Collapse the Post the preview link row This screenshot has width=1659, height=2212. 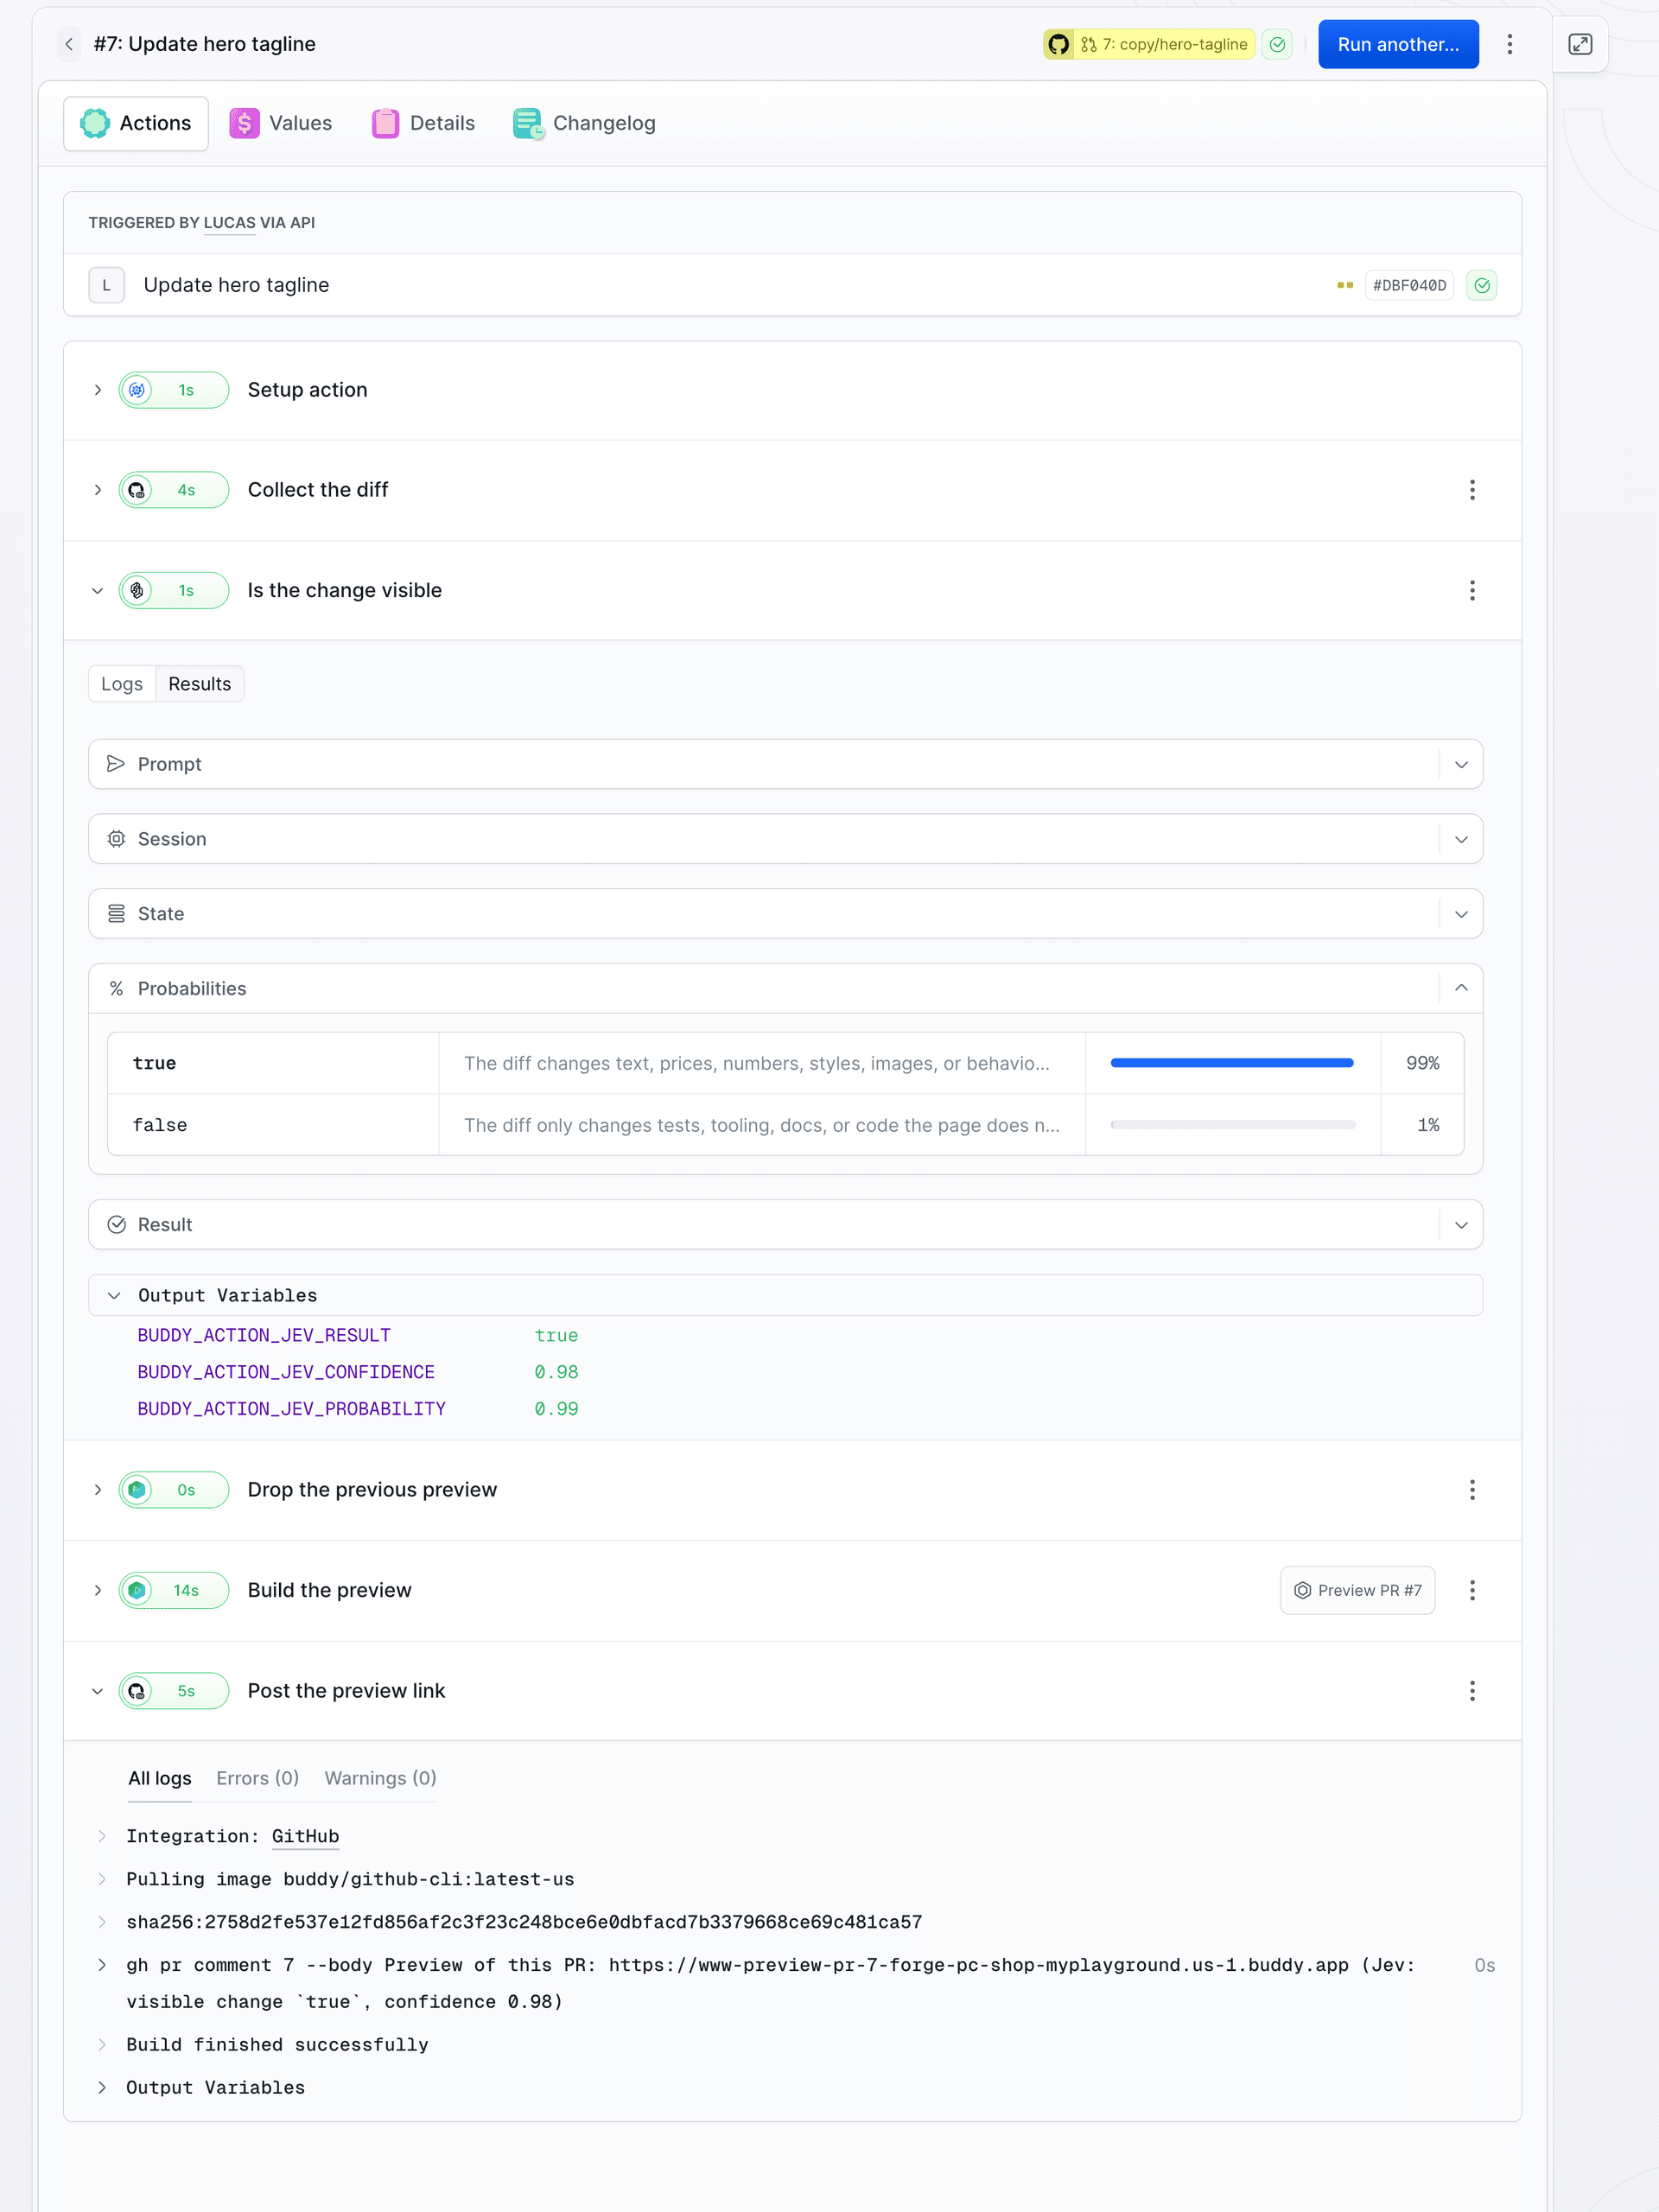coord(98,1692)
